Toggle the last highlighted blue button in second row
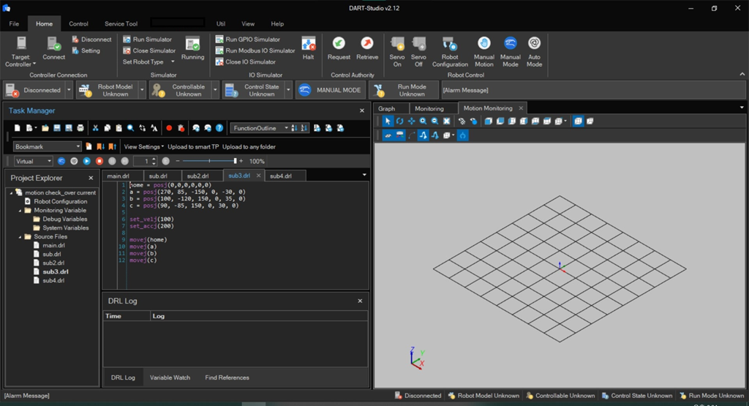 click(462, 135)
